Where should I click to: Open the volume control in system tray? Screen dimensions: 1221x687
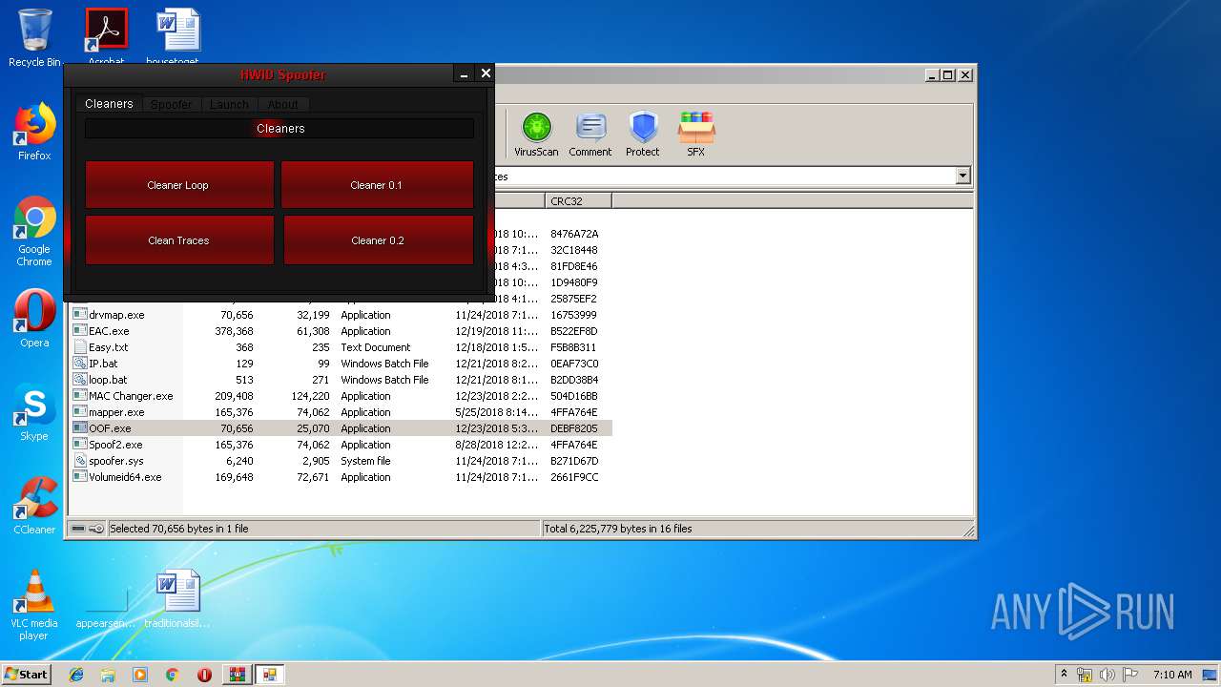coord(1107,675)
